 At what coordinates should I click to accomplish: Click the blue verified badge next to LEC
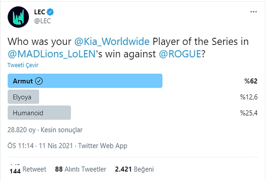(50, 12)
